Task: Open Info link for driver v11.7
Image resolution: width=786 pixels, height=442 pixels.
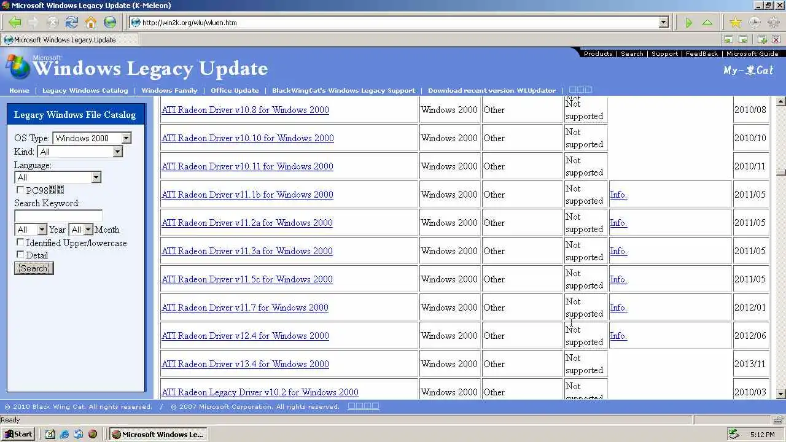Action: tap(618, 308)
